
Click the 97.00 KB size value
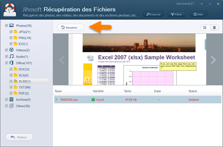click(x=131, y=100)
